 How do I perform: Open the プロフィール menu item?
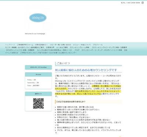[x=98, y=45]
